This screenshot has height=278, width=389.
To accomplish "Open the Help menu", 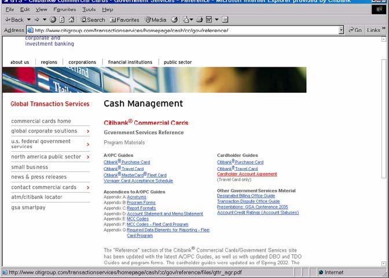I will point(108,10).
